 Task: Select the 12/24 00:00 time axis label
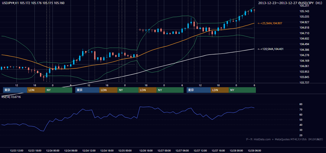53,151
